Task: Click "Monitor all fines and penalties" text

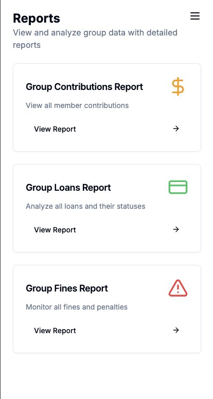Action: (x=77, y=307)
